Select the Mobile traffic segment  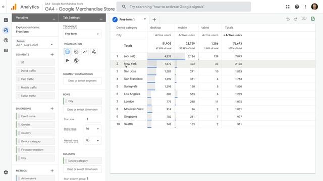(35, 87)
